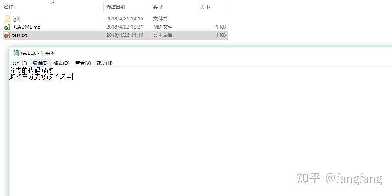Place cursor in line 购物车分支修改了这里
392x196 pixels.
coord(41,76)
